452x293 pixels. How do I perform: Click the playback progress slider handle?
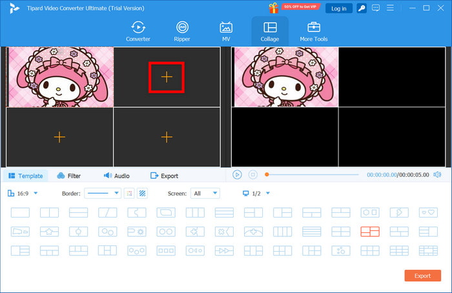pyautogui.click(x=267, y=175)
